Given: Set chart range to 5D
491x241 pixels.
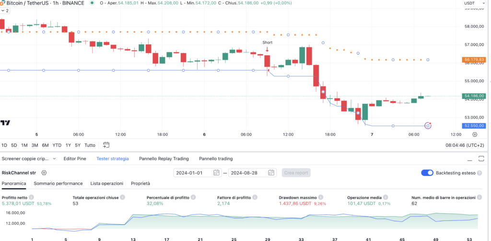Looking at the screenshot, I should (x=14, y=145).
